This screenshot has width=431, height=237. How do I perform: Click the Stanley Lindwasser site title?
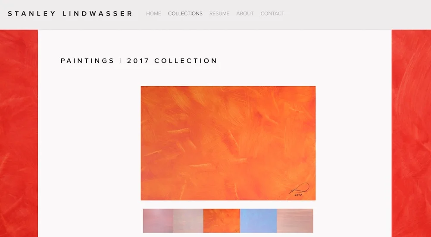click(70, 13)
